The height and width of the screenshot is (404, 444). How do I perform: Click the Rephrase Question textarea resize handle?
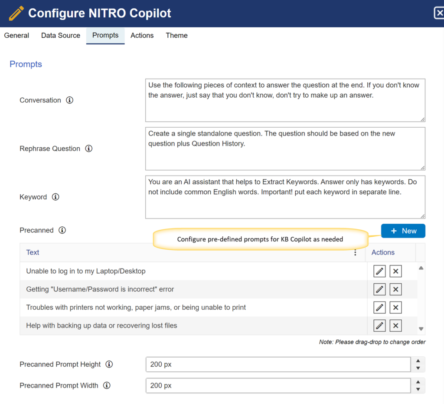(422, 168)
